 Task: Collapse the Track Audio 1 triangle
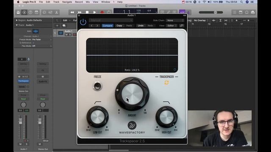[17, 25]
